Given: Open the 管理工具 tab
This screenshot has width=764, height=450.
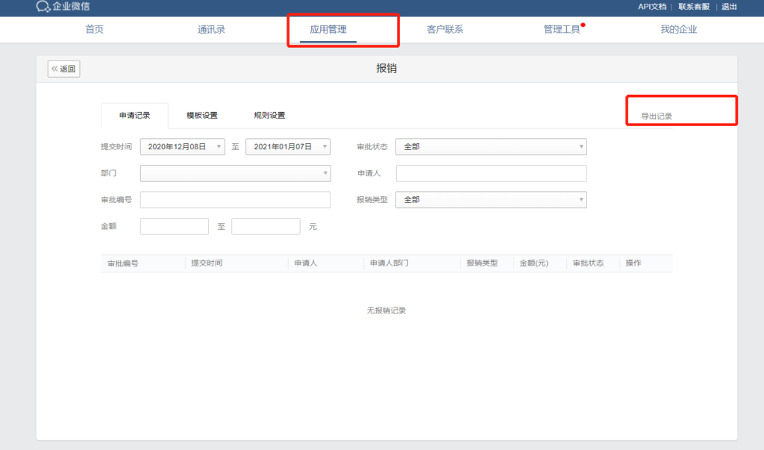Looking at the screenshot, I should 562,29.
